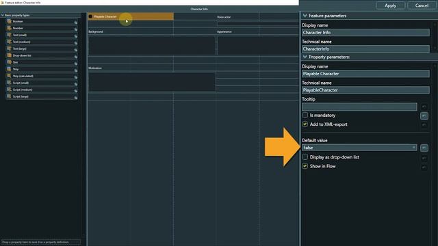Open the Default value False dropdown
The width and height of the screenshot is (438, 246).
coord(359,148)
